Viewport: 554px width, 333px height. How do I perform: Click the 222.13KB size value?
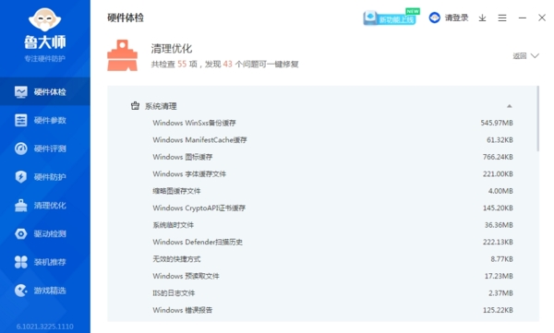pos(498,242)
